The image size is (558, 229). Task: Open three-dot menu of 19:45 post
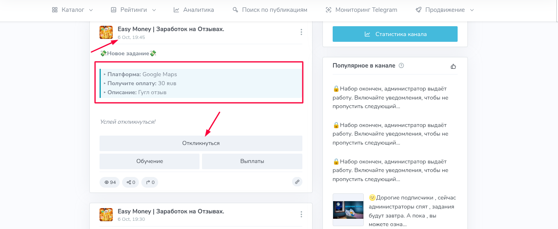coord(301,32)
